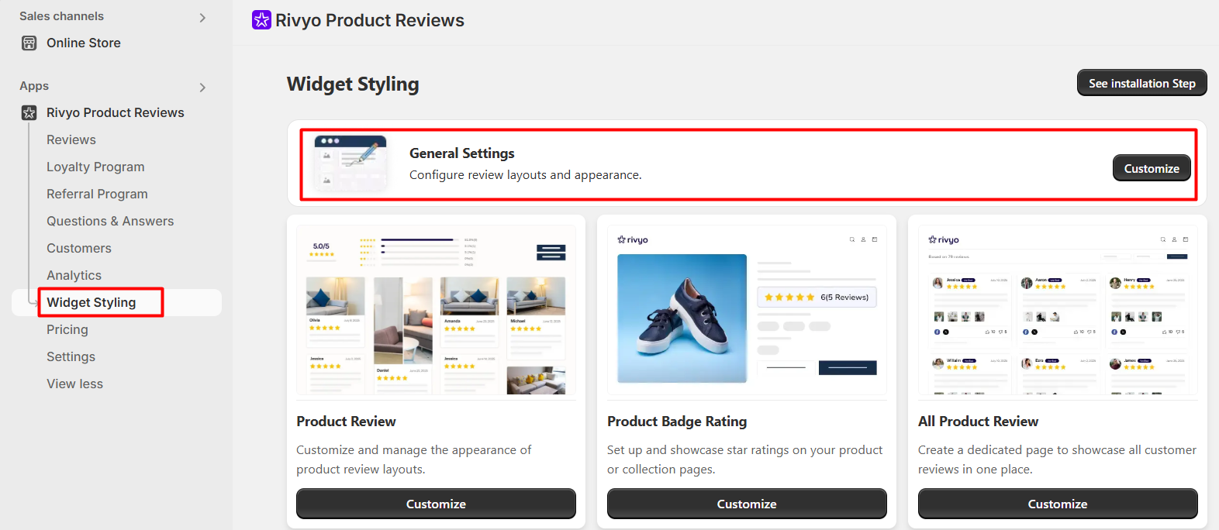Click 'Configure review layouts and appearance.' text
The image size is (1219, 530).
[526, 175]
